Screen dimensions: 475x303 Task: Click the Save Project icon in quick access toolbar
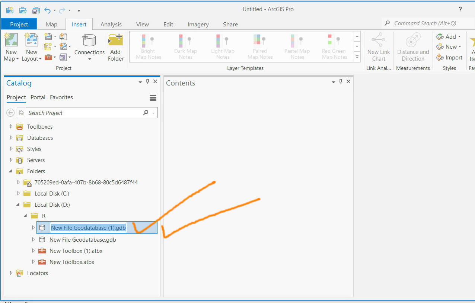pyautogui.click(x=36, y=10)
